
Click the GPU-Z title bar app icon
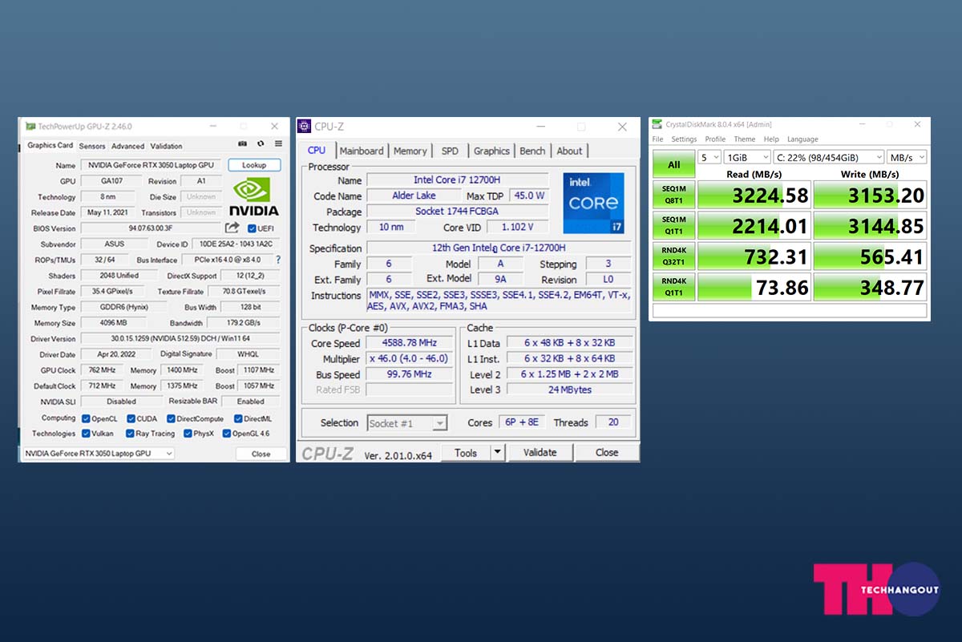[x=30, y=127]
